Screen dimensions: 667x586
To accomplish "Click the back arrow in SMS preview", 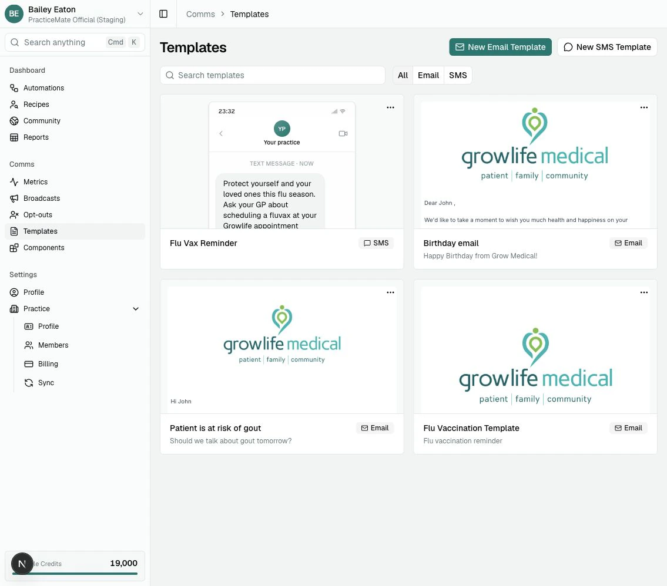I will coord(221,133).
